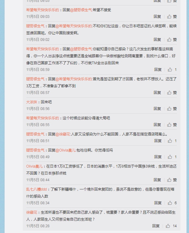
Task: Open 希望每天快快乐乐的 profile from 08:55 comment
Action: 42,118
